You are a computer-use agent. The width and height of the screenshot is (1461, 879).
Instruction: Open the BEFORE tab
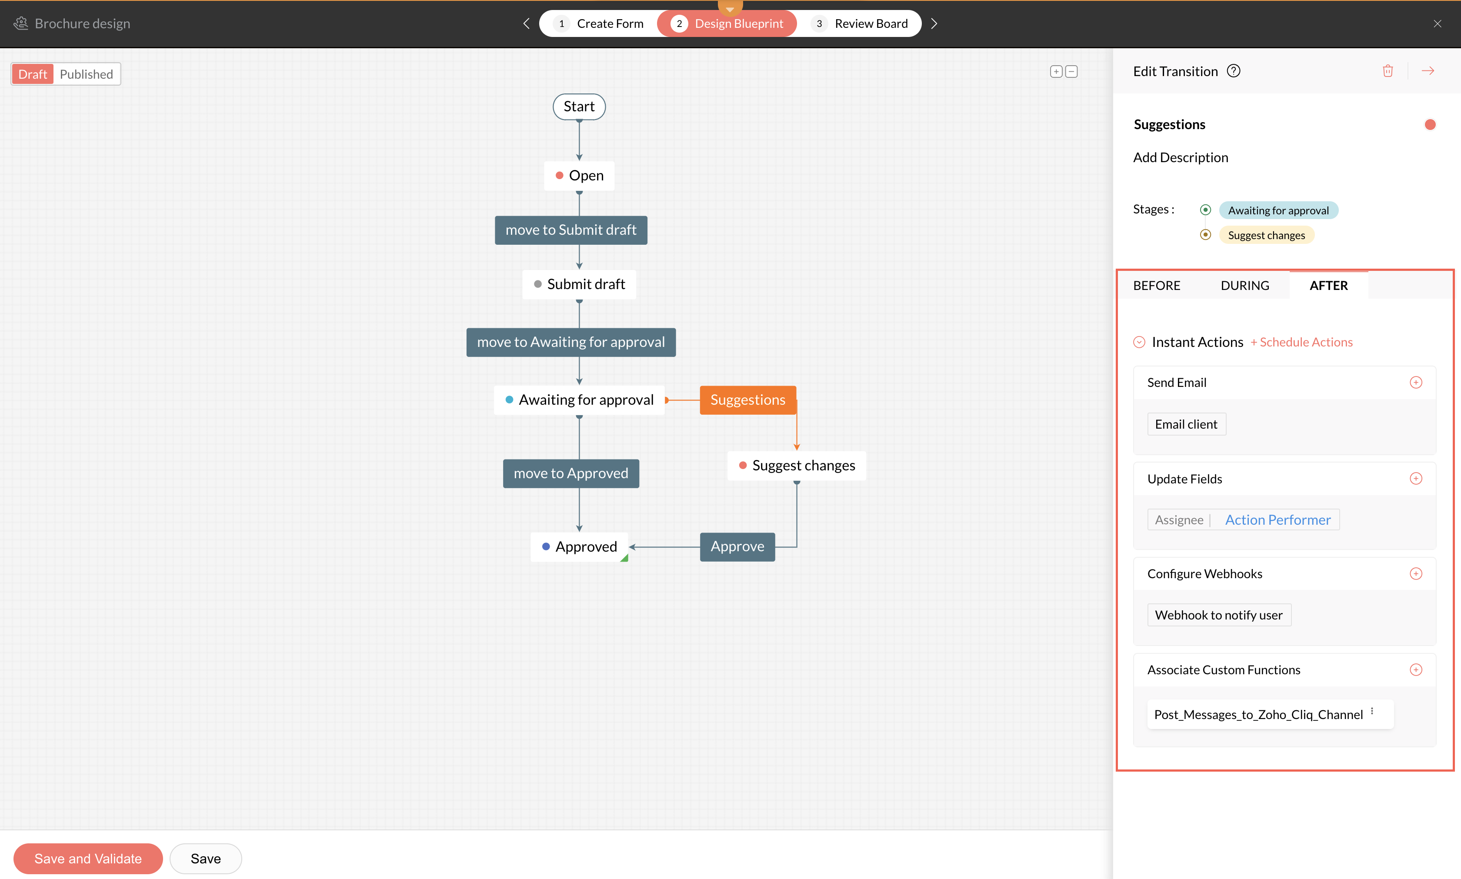[1157, 286]
